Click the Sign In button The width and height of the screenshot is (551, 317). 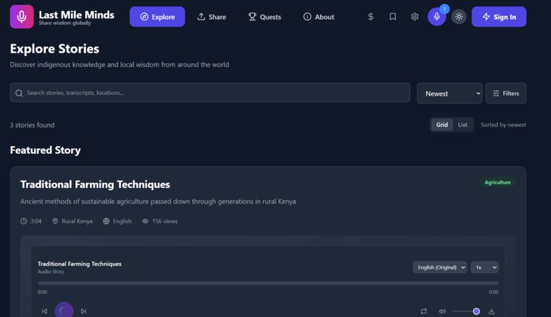pos(499,16)
